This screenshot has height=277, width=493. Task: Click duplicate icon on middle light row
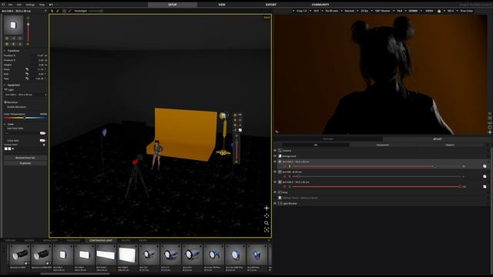(485, 176)
